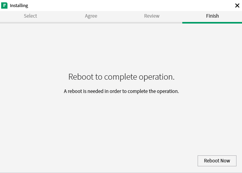The height and width of the screenshot is (173, 242).
Task: Click the gray progress bar under Agree
Action: click(x=91, y=23)
